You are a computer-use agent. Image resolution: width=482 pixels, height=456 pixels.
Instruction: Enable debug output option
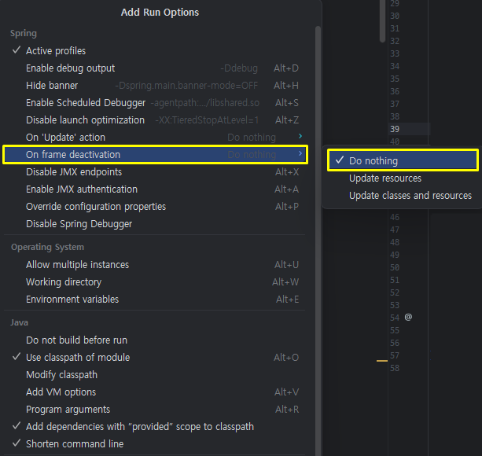pyautogui.click(x=155, y=68)
